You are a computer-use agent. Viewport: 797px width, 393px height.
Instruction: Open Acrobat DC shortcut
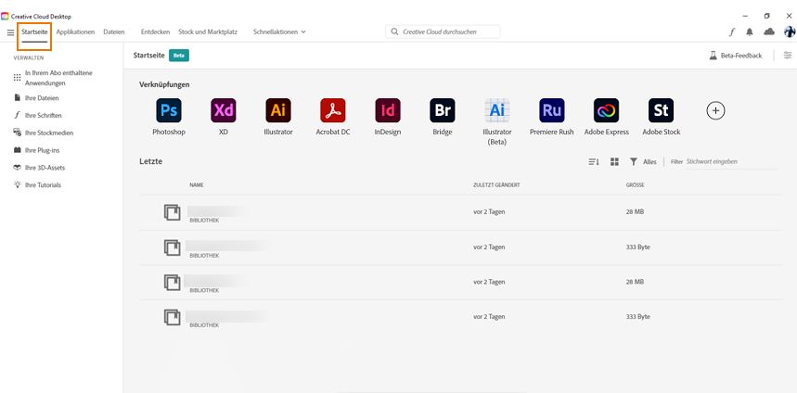click(x=333, y=110)
